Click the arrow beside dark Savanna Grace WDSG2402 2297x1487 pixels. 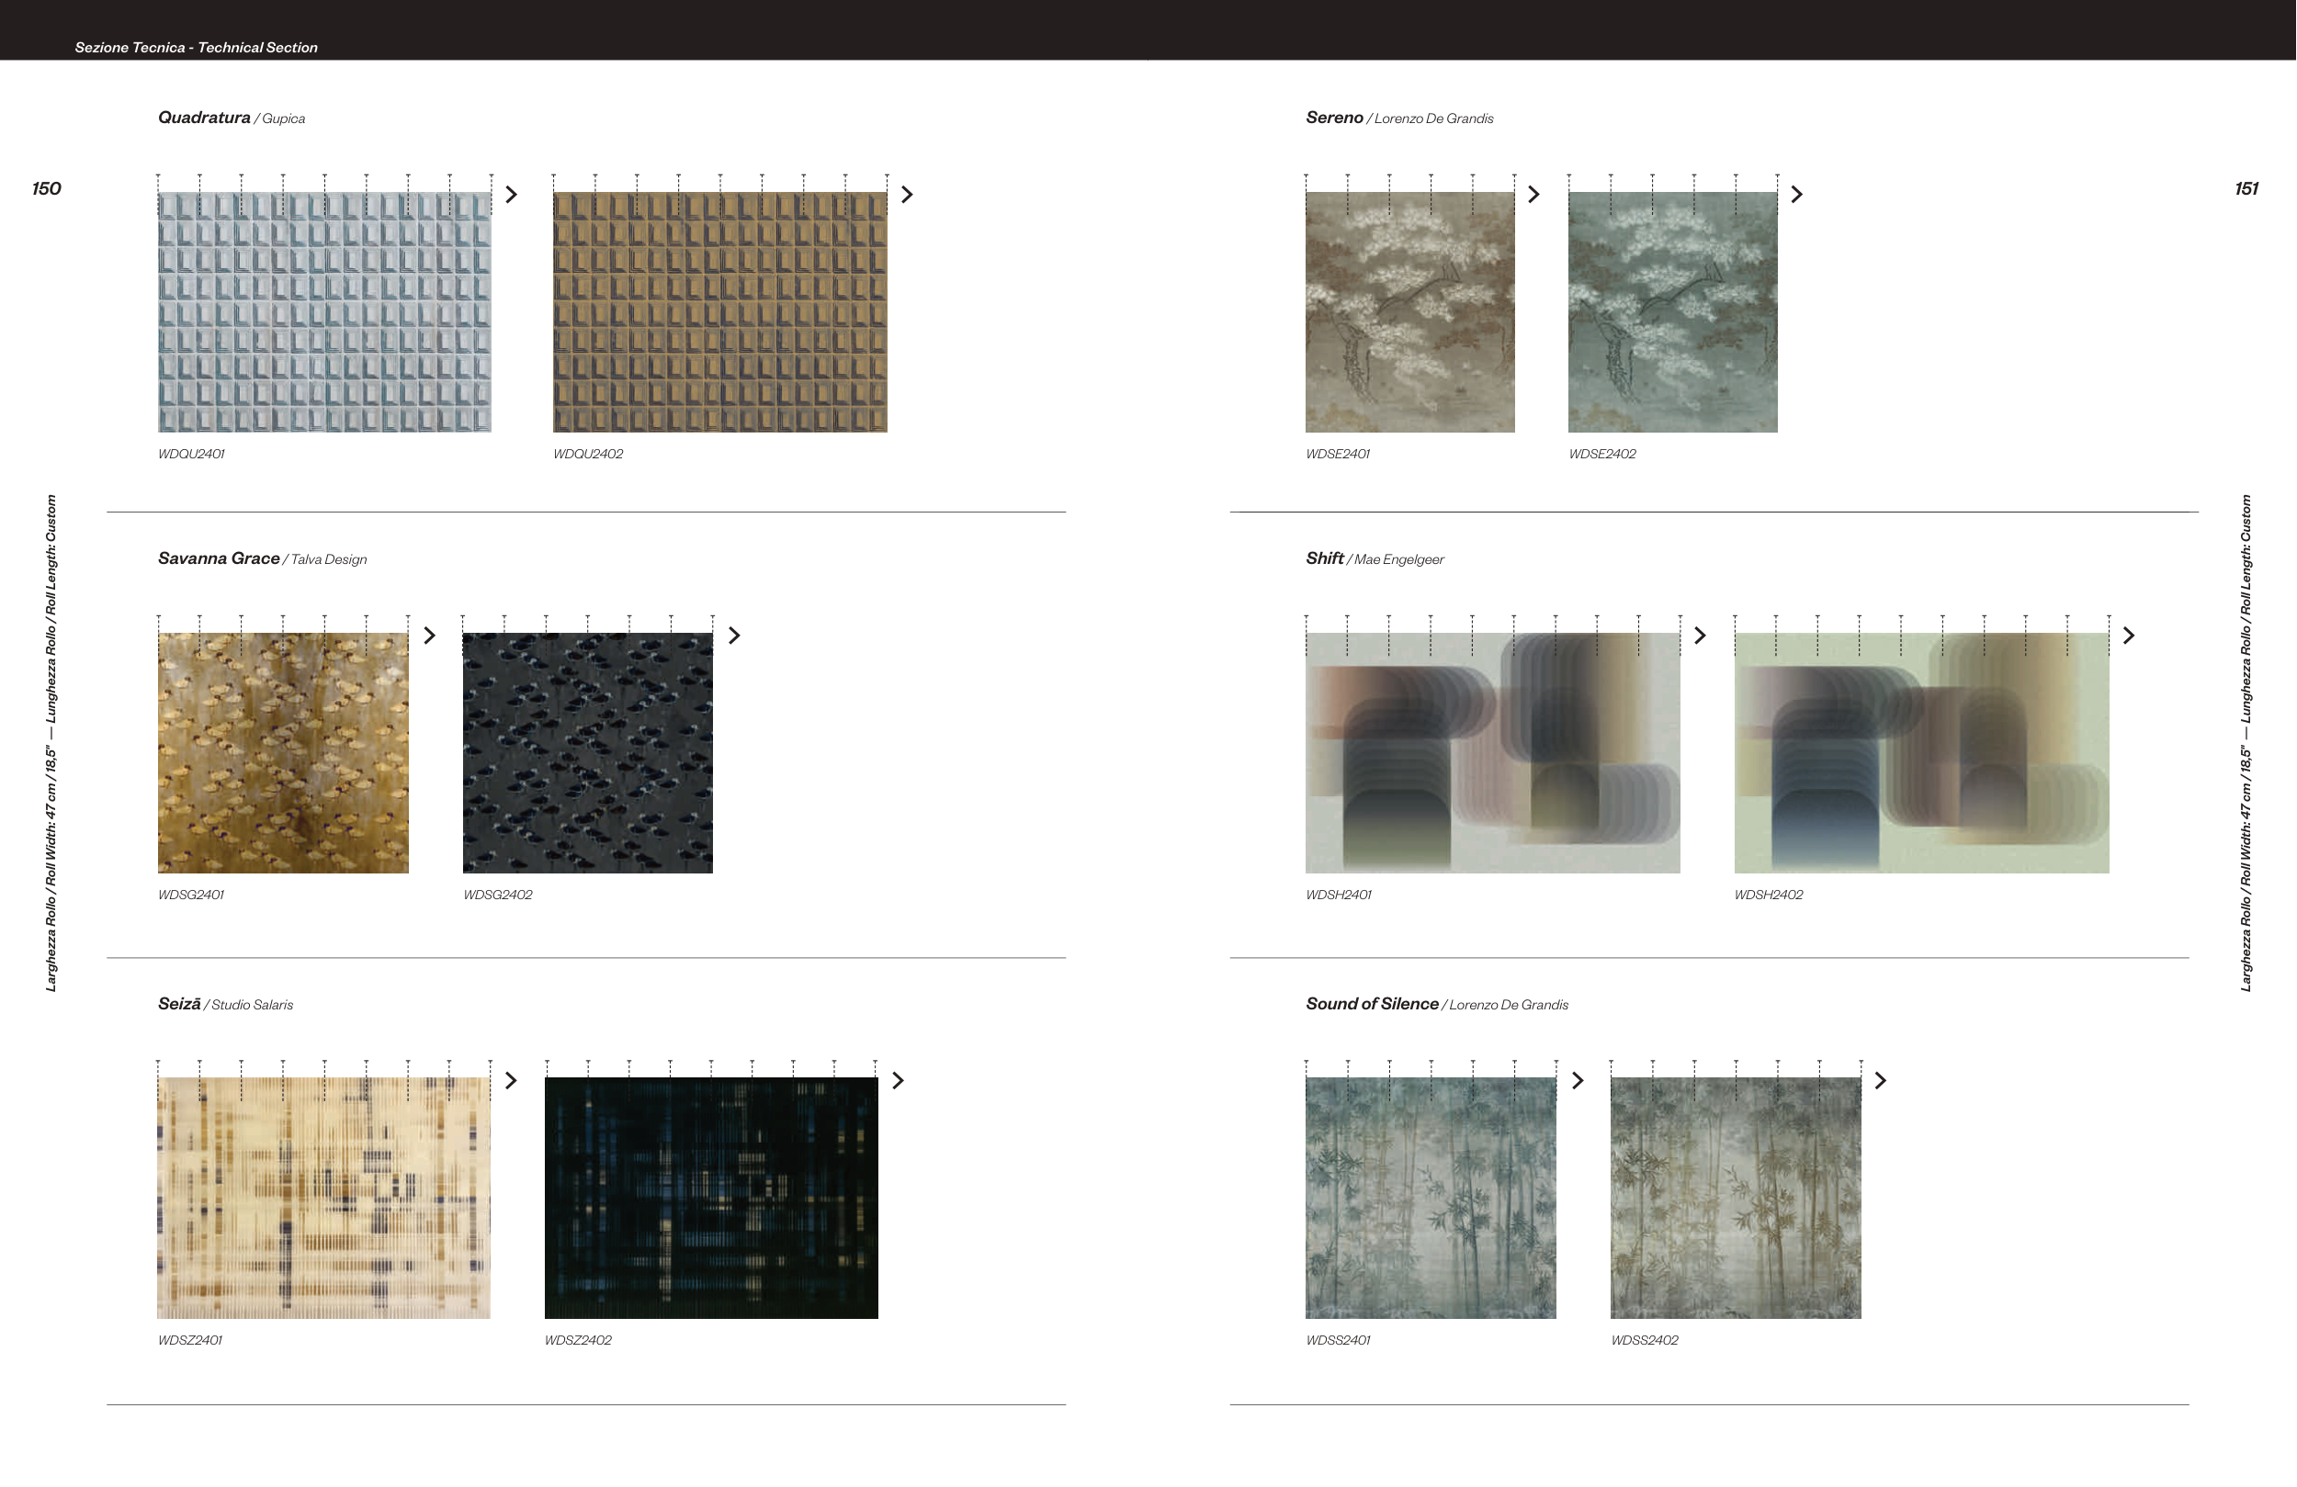tap(734, 636)
